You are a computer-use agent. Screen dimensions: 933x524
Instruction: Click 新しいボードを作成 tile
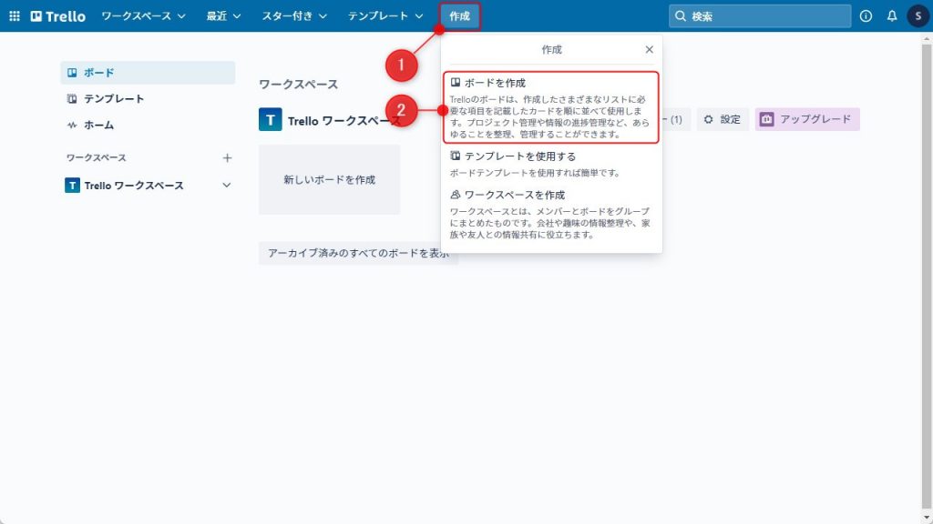329,179
